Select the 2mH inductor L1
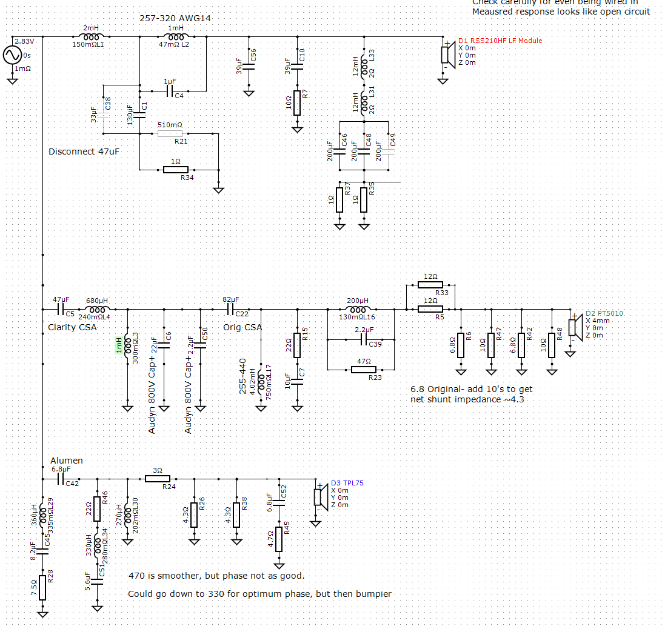This screenshot has width=662, height=629. (x=91, y=37)
